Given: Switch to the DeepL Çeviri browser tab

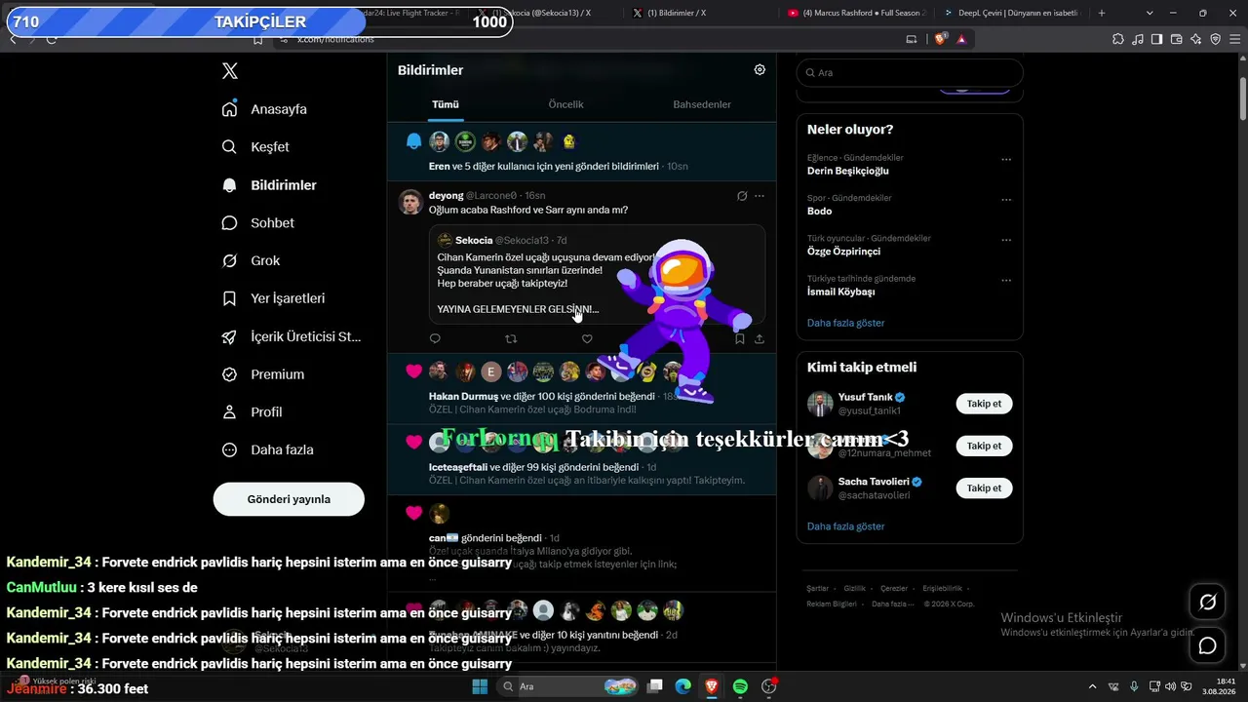Looking at the screenshot, I should (x=1015, y=13).
